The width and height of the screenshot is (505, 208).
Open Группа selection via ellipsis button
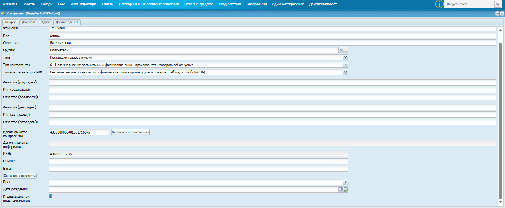(x=346, y=50)
